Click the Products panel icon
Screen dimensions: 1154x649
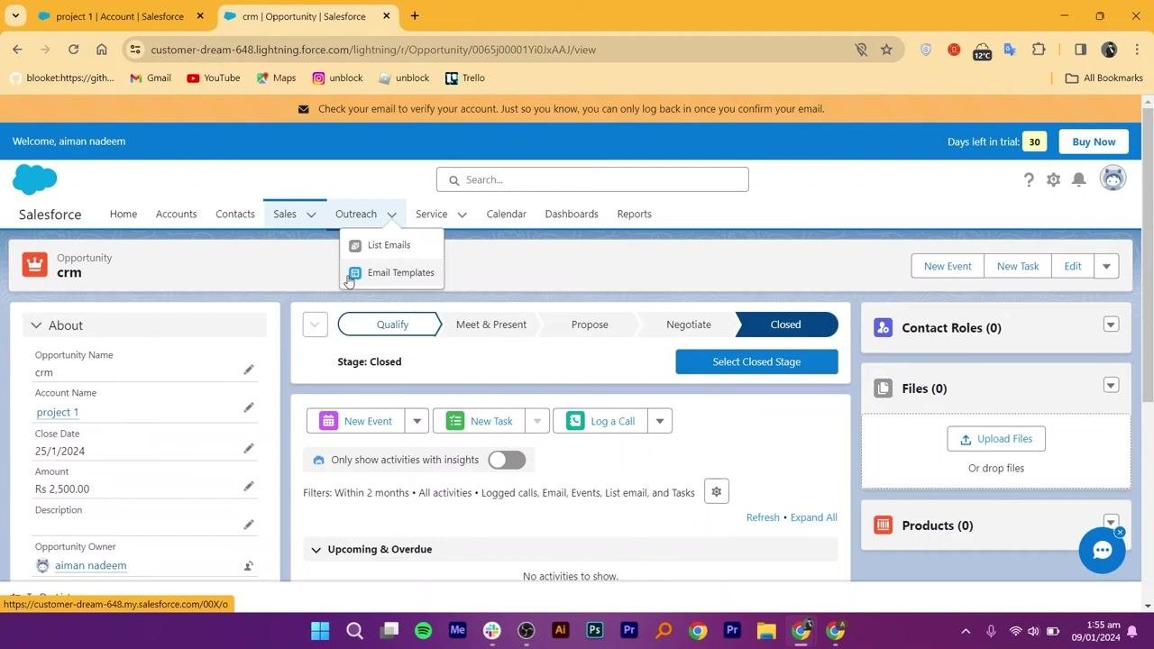(883, 525)
